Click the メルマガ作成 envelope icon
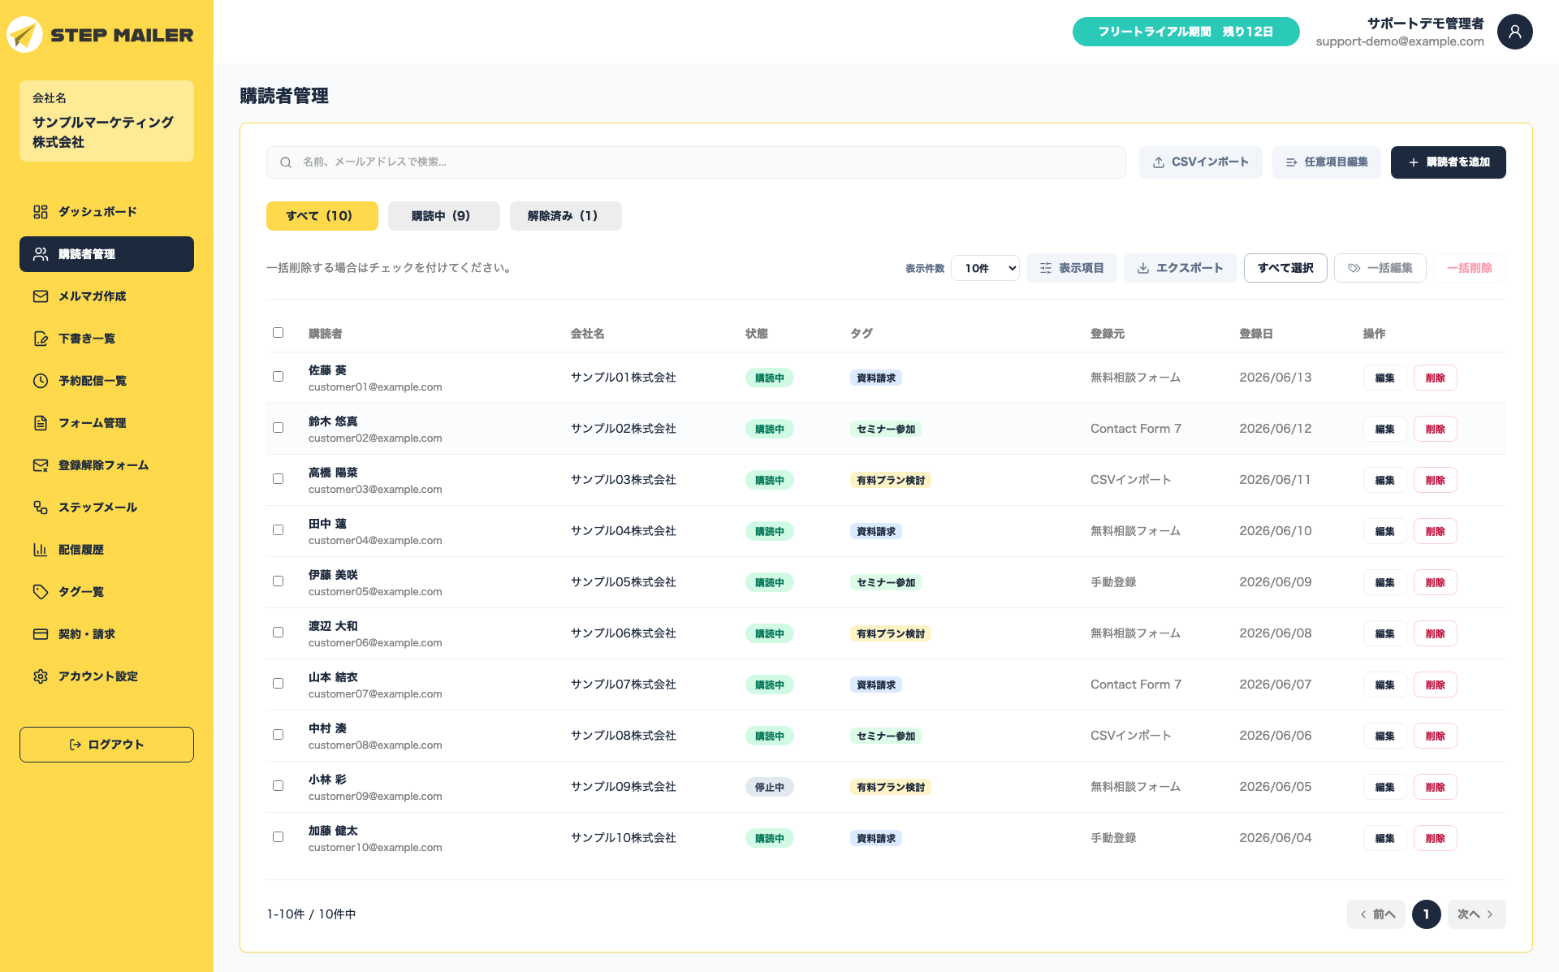The height and width of the screenshot is (972, 1559). click(41, 296)
